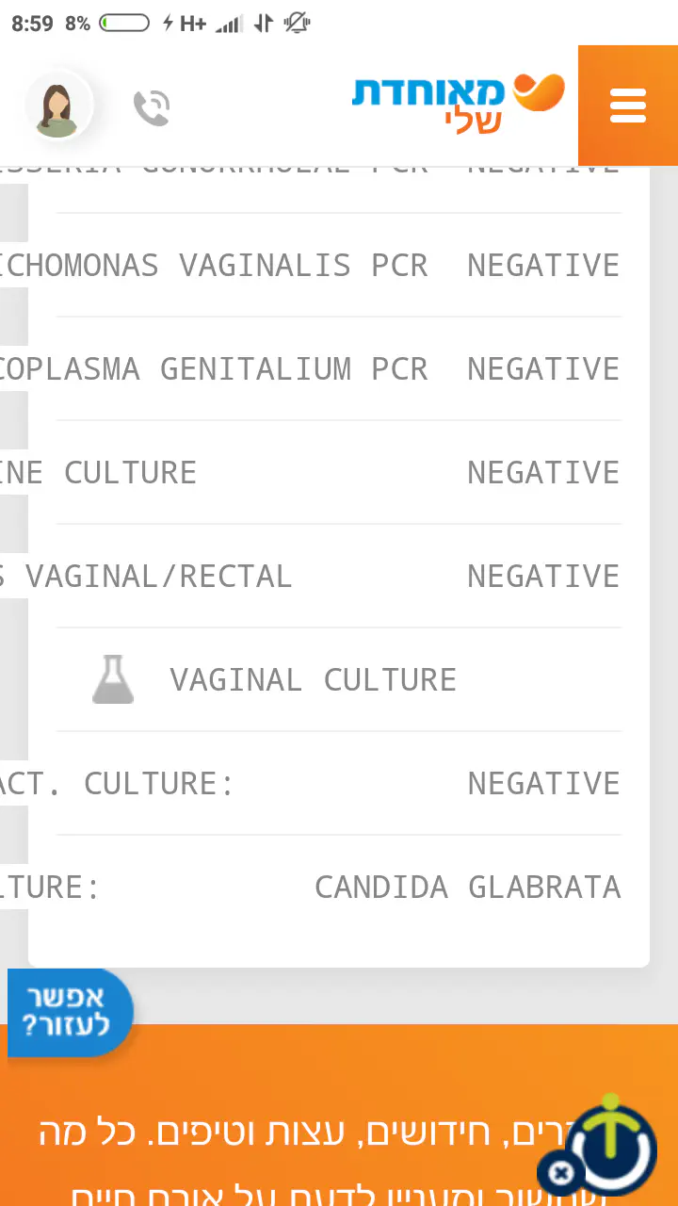Screen dimensions: 678x1206
Task: Click the Vaginal Culture heading
Action: (313, 680)
